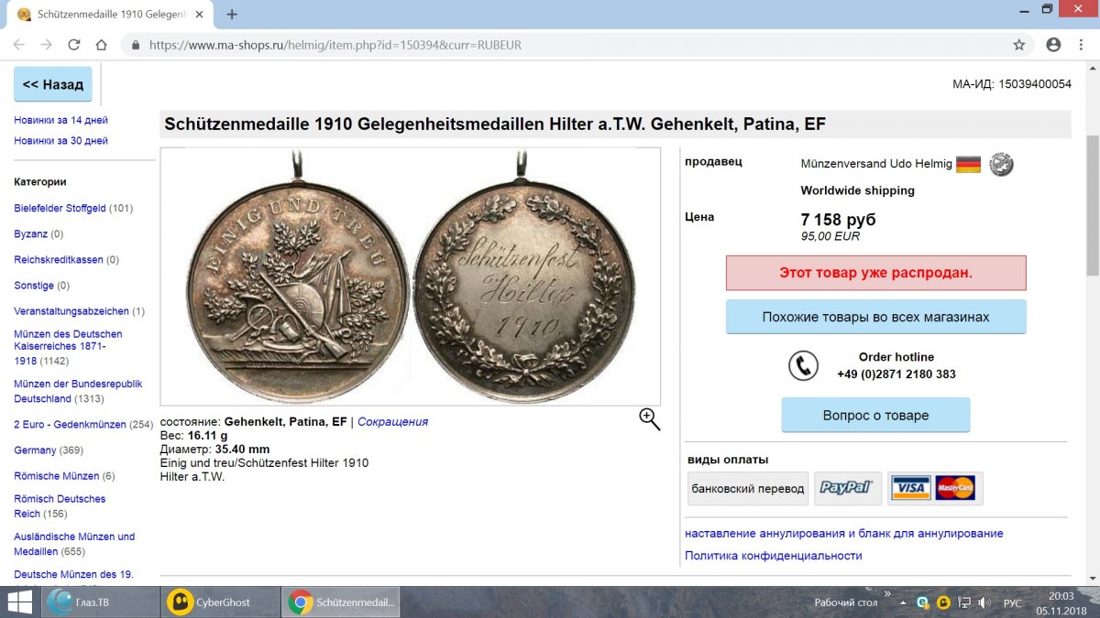Click the home icon in browser toolbar
The image size is (1100, 618).
pos(102,44)
